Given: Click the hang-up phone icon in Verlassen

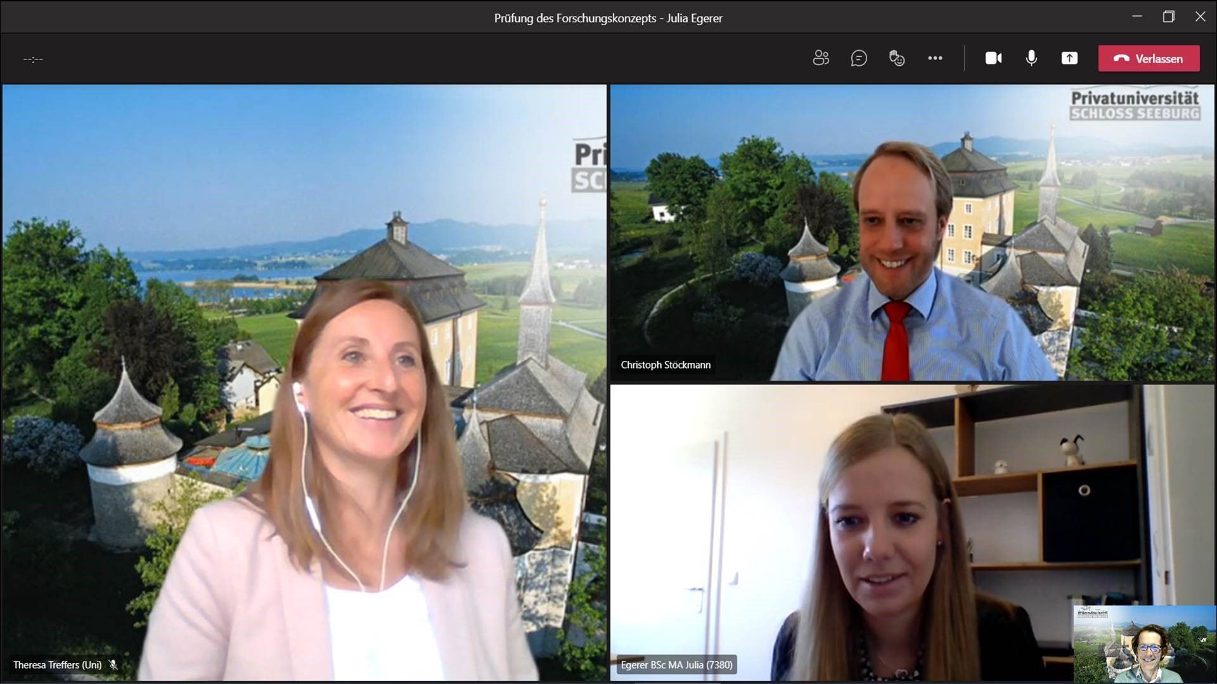Looking at the screenshot, I should 1121,59.
